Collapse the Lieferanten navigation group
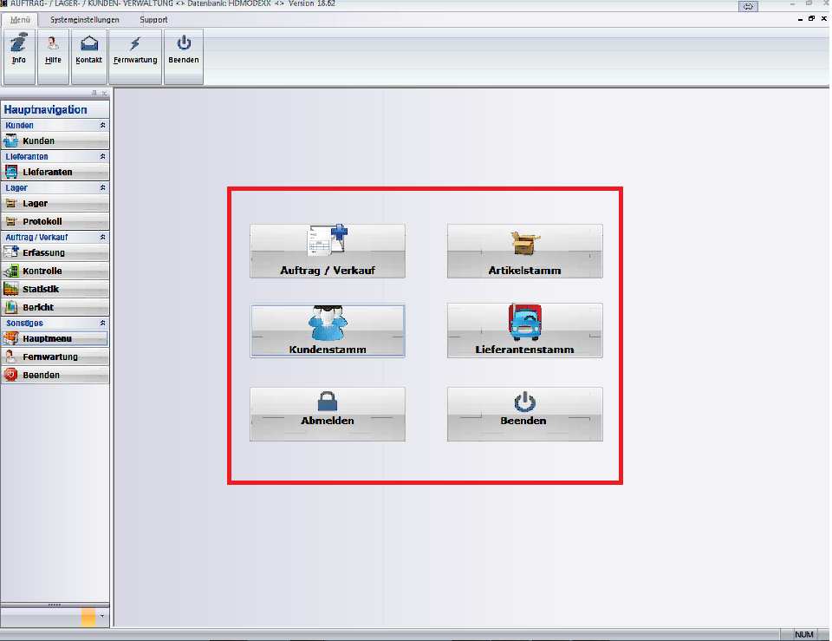832x641 pixels. tap(102, 157)
